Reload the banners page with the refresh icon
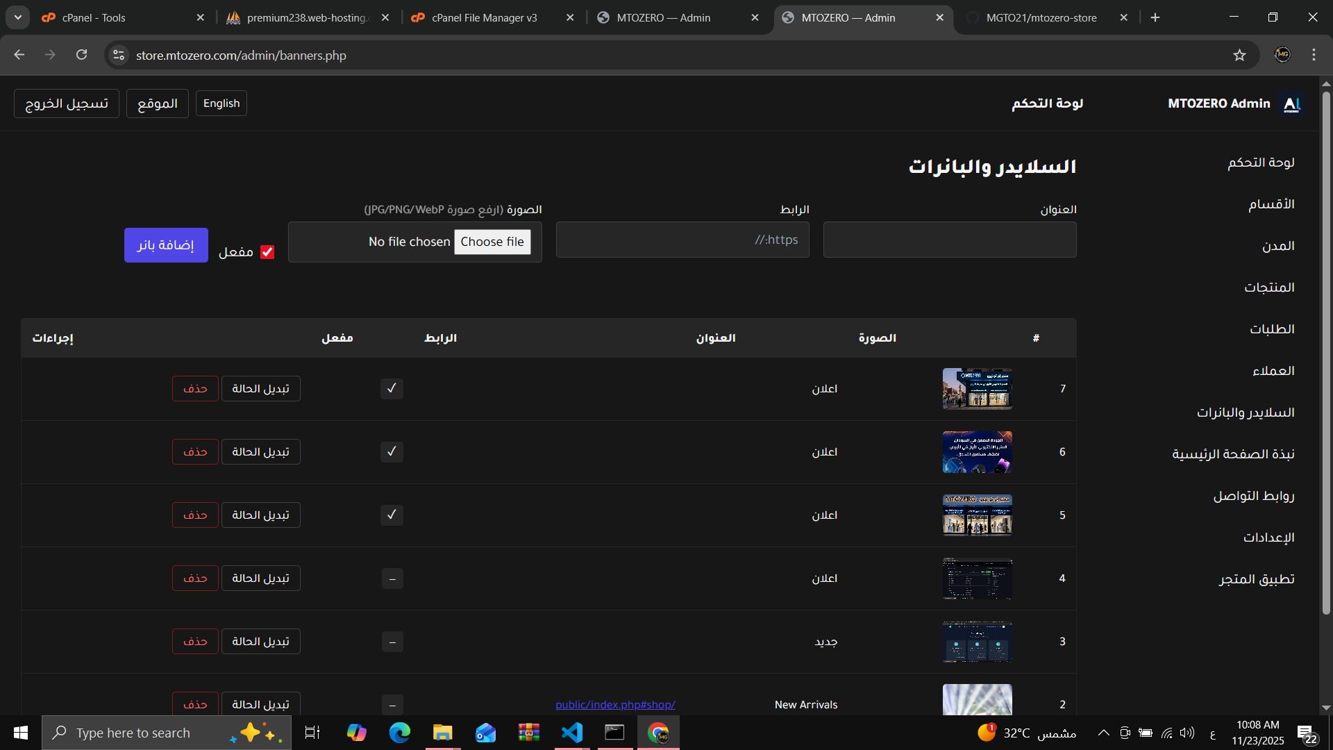 [x=81, y=54]
